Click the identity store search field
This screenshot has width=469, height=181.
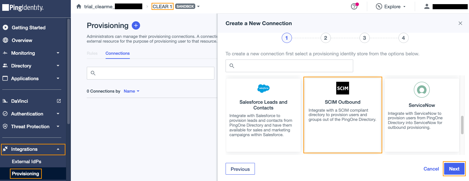[289, 66]
